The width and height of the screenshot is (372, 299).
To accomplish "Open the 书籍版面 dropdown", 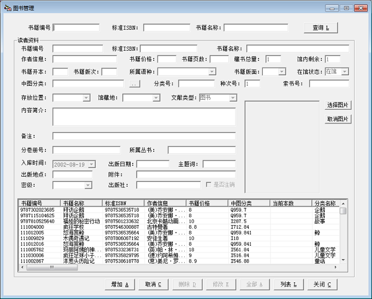I will (x=282, y=72).
